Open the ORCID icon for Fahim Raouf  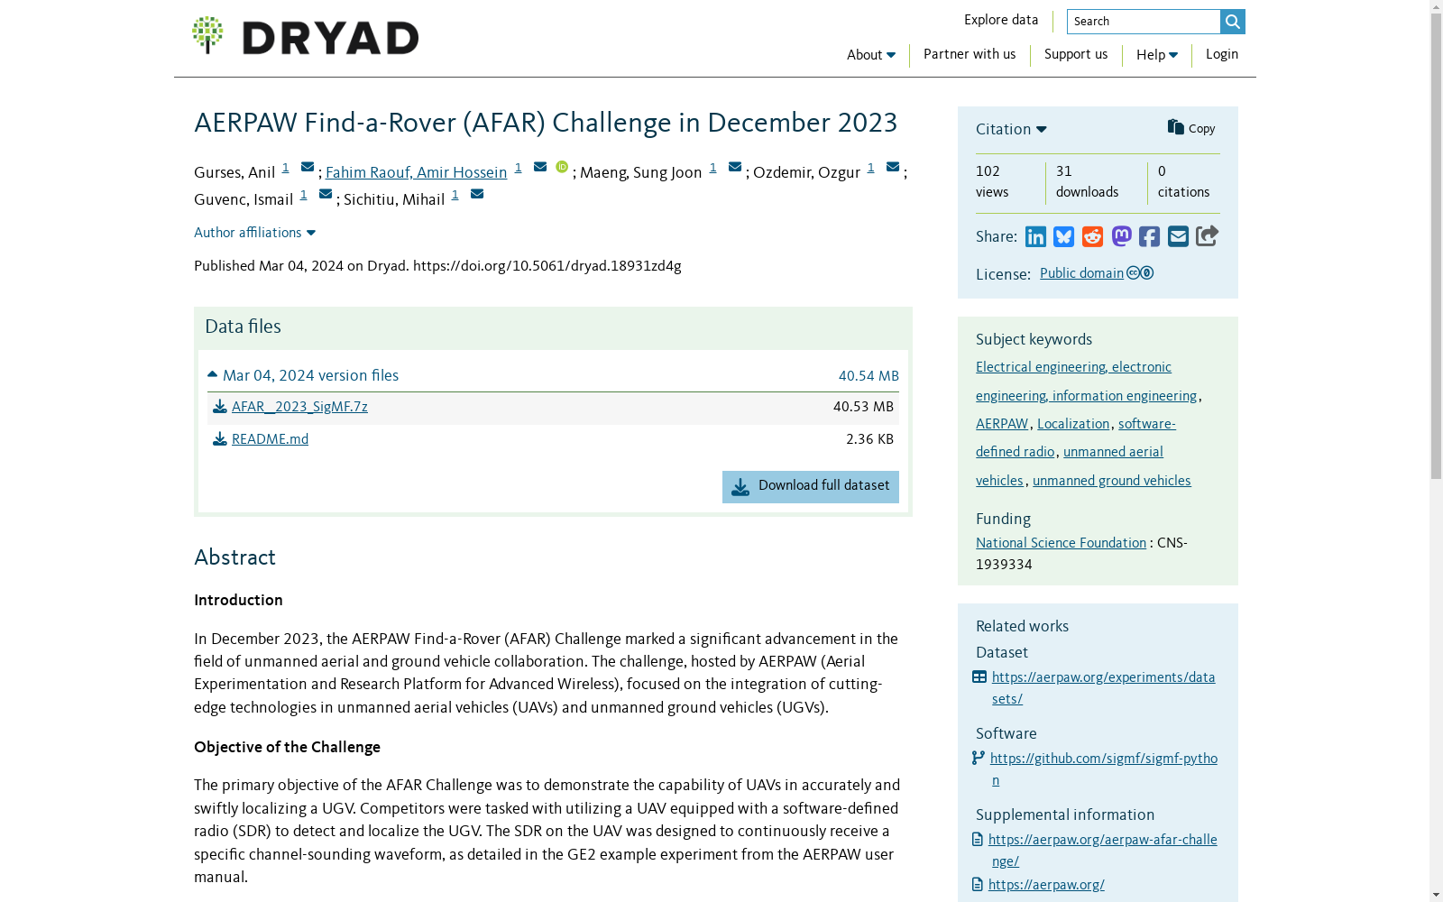click(x=562, y=167)
